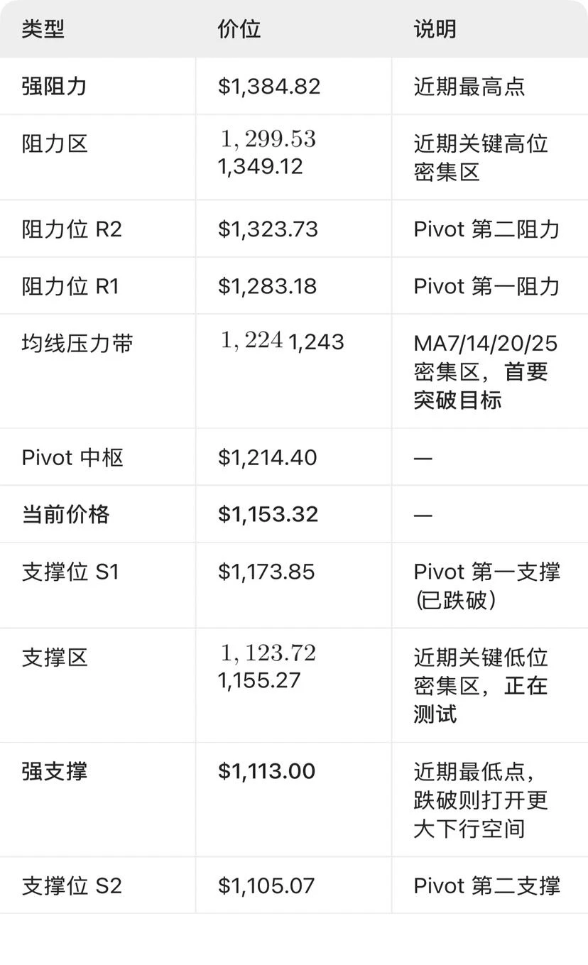
Task: Select the 说明 column header
Action: click(x=435, y=29)
